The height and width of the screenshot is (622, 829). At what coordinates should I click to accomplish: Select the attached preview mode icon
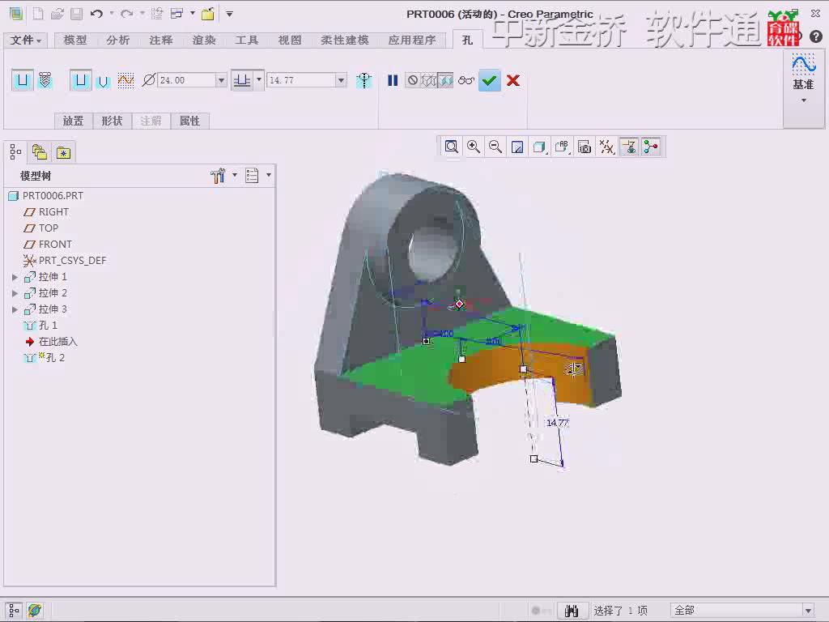pyautogui.click(x=445, y=80)
